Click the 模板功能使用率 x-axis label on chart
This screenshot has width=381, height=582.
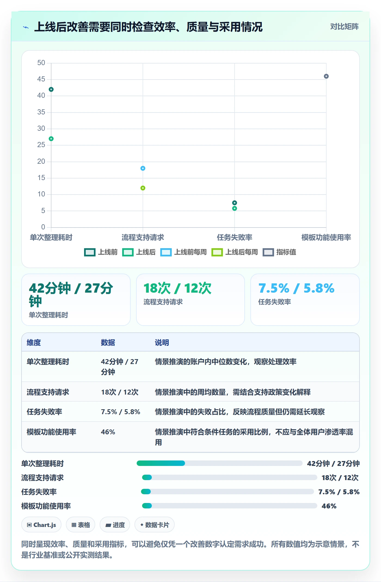[326, 237]
